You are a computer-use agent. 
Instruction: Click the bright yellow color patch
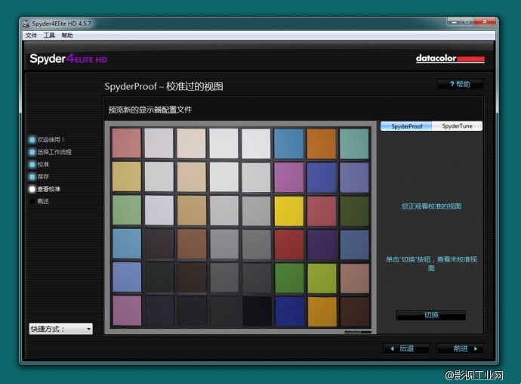click(x=288, y=211)
